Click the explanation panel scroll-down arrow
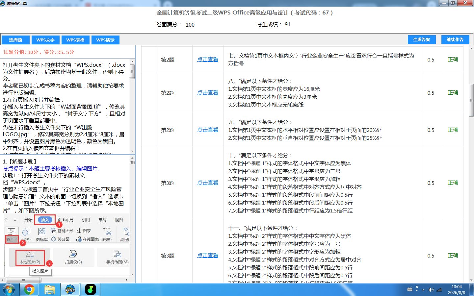Viewport: 474px width, 296px height. pyautogui.click(x=132, y=274)
